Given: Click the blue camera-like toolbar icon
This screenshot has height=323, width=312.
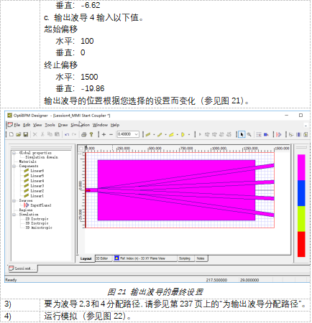Looking at the screenshot, I should click(x=266, y=134).
